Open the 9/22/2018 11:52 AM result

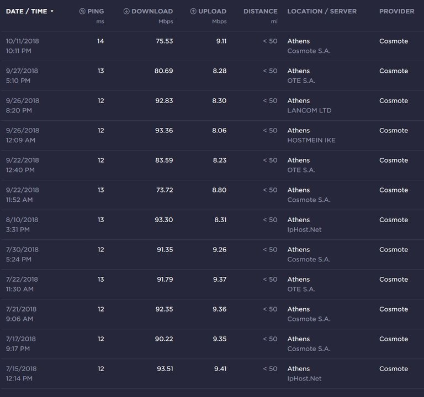(x=212, y=195)
